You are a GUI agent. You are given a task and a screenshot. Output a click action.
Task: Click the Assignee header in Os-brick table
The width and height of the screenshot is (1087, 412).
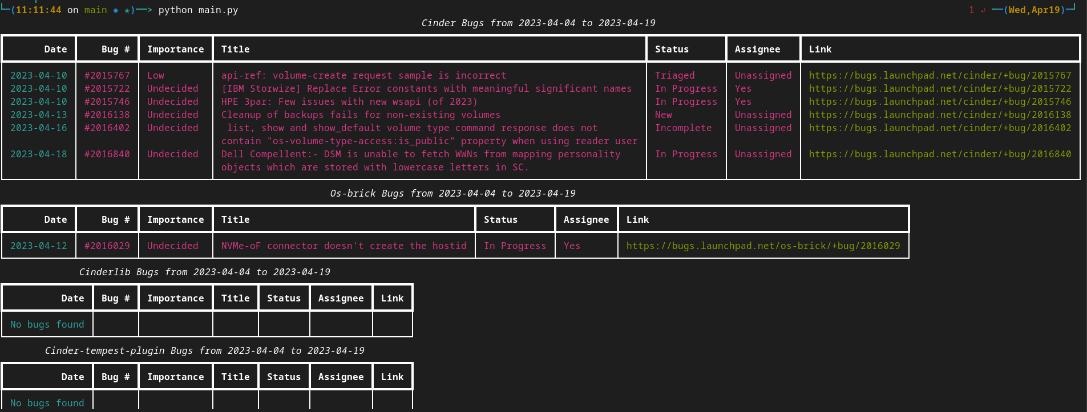coord(586,219)
